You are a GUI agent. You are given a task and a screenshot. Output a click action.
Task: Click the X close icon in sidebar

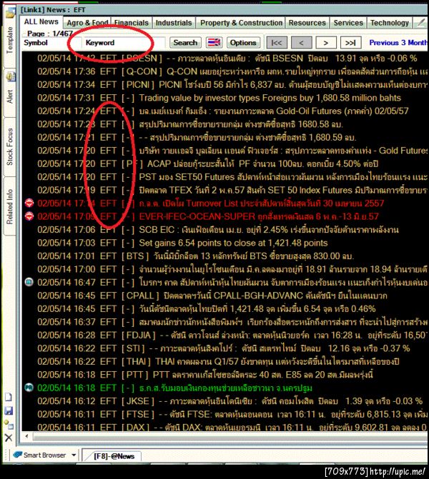tap(9, 438)
